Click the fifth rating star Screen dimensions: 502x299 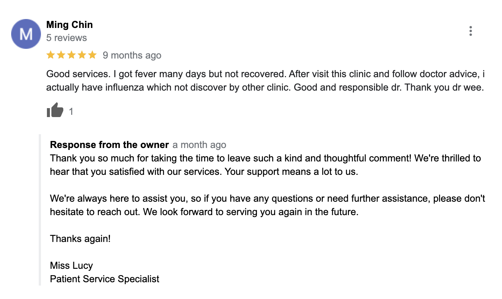click(92, 55)
